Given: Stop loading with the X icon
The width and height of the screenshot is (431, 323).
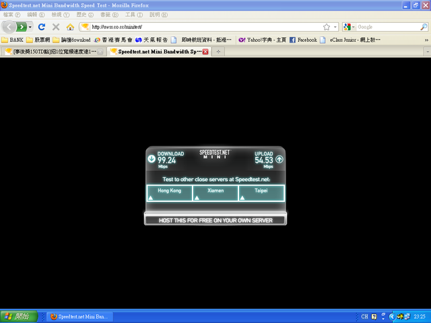Looking at the screenshot, I should coord(56,27).
